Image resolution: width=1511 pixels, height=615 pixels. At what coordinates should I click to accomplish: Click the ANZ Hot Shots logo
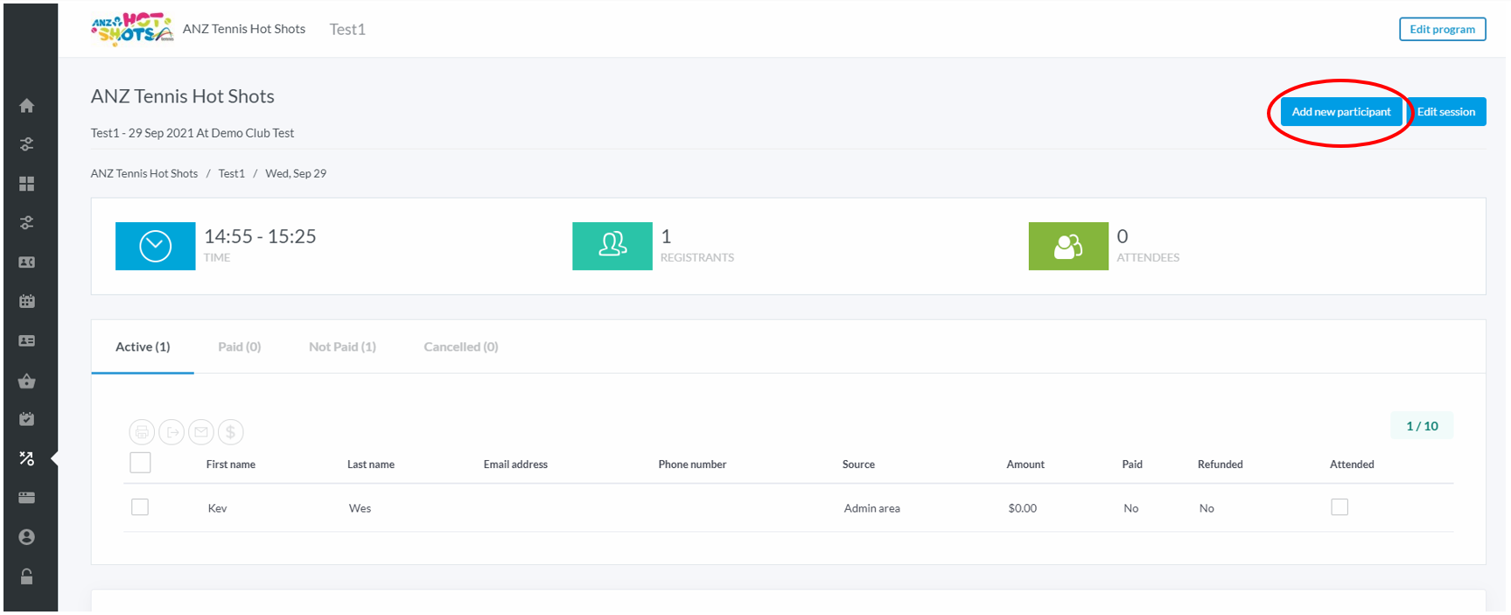click(x=132, y=29)
